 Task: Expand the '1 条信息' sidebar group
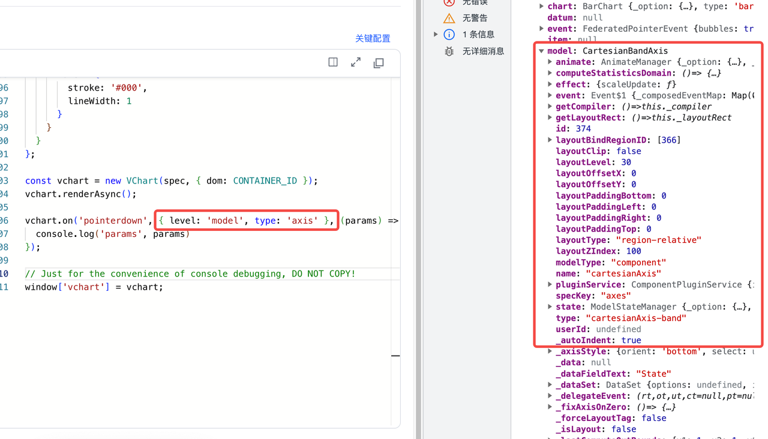click(x=436, y=35)
